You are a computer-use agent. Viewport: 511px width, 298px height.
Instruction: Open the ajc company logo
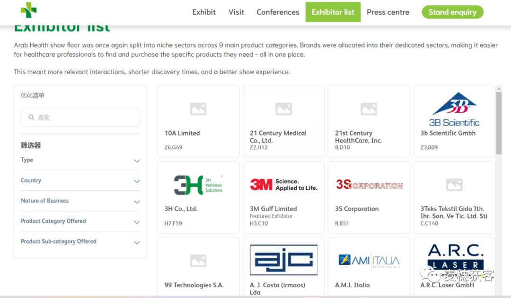(283, 260)
